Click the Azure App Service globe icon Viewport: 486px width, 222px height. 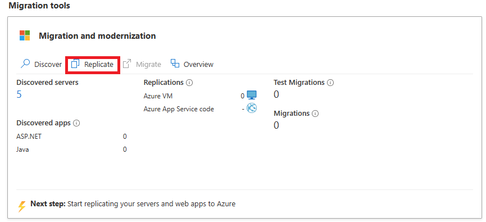(x=252, y=108)
